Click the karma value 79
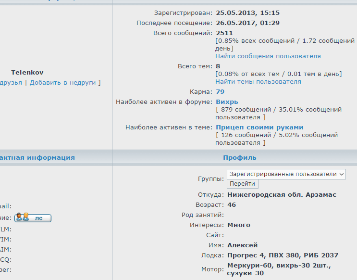 pyautogui.click(x=220, y=91)
